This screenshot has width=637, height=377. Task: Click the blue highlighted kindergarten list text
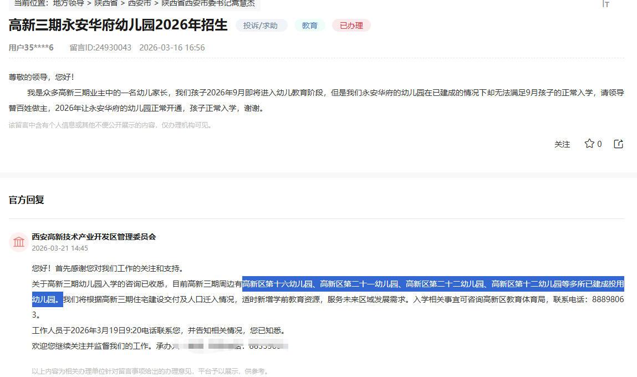[432, 283]
